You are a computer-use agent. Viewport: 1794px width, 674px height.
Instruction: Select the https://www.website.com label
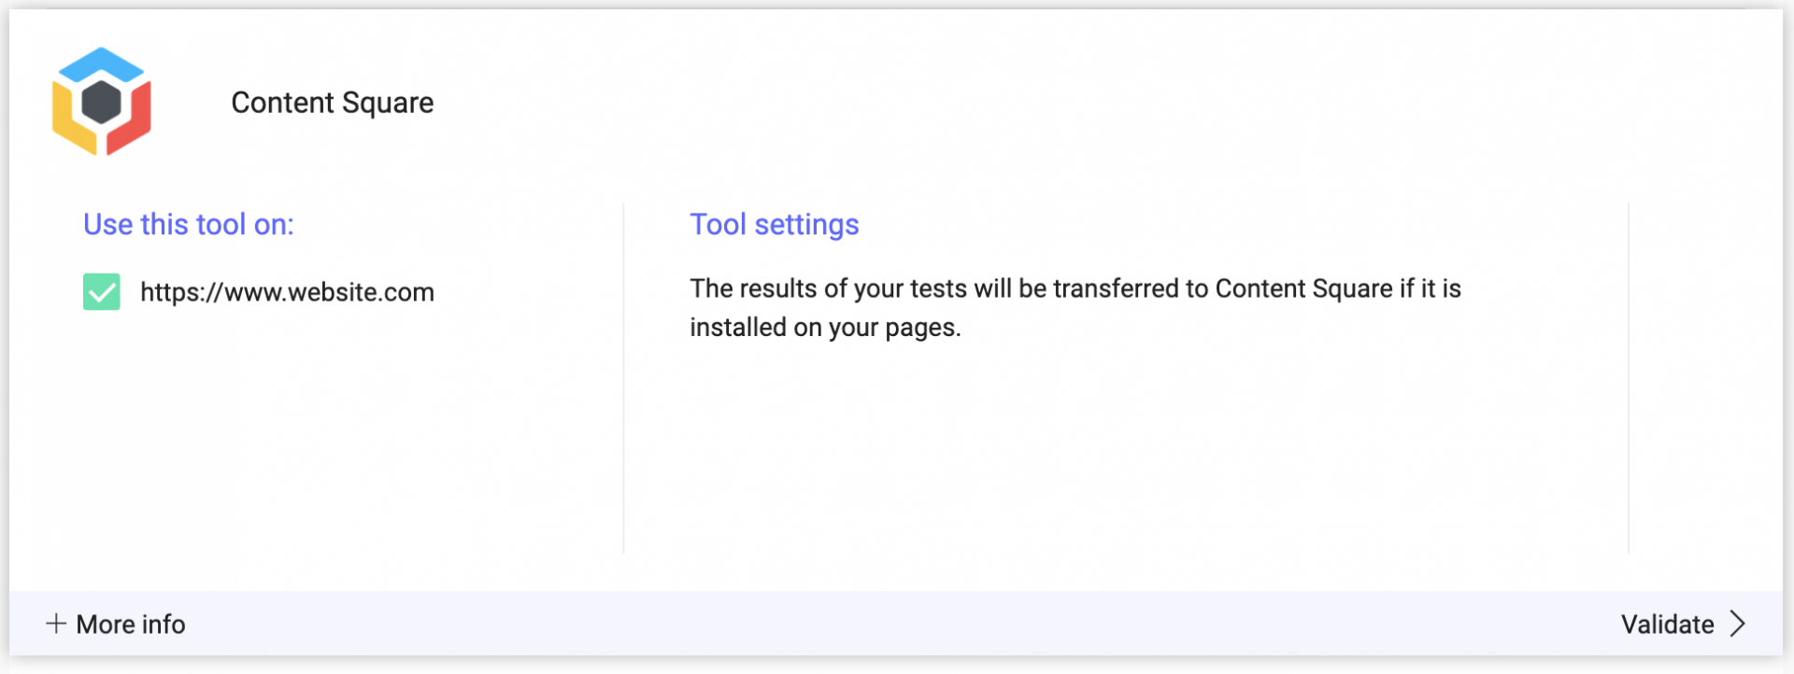(x=287, y=292)
